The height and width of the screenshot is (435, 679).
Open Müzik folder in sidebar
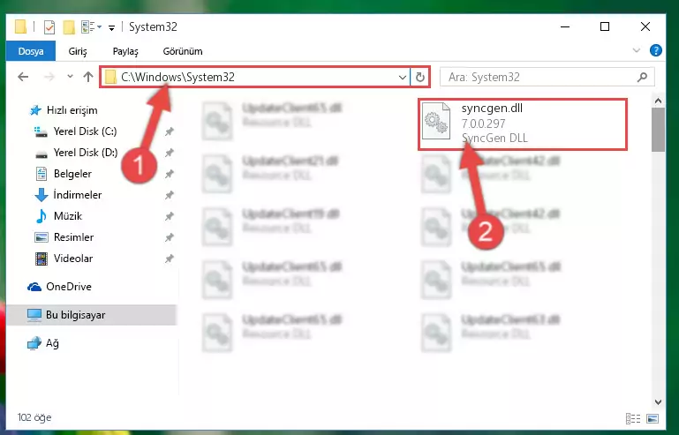click(58, 216)
